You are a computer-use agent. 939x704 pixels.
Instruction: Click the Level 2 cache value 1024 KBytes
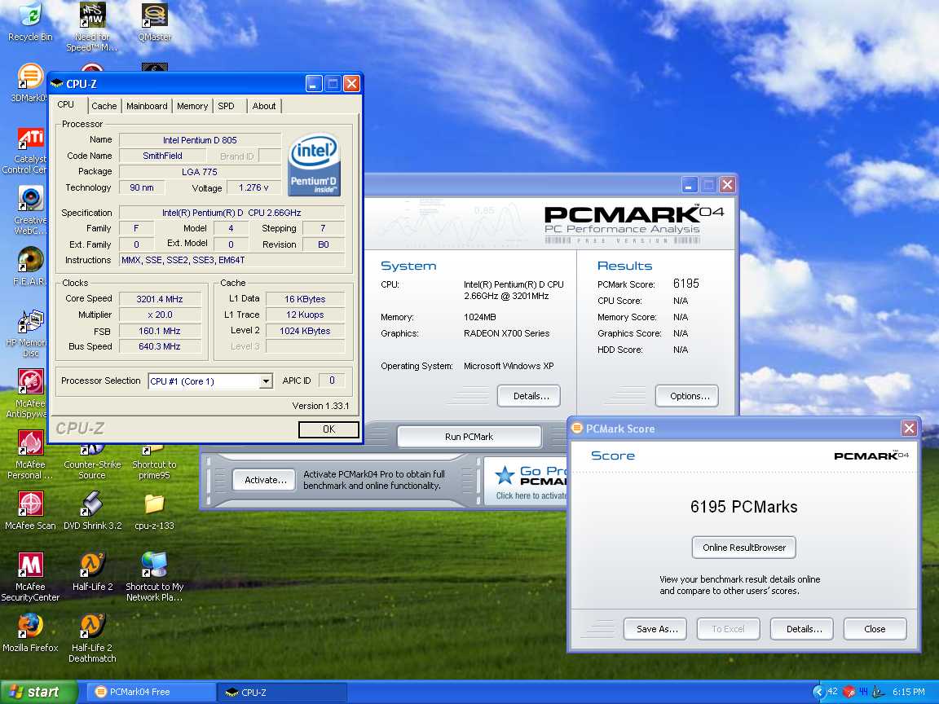pos(305,331)
